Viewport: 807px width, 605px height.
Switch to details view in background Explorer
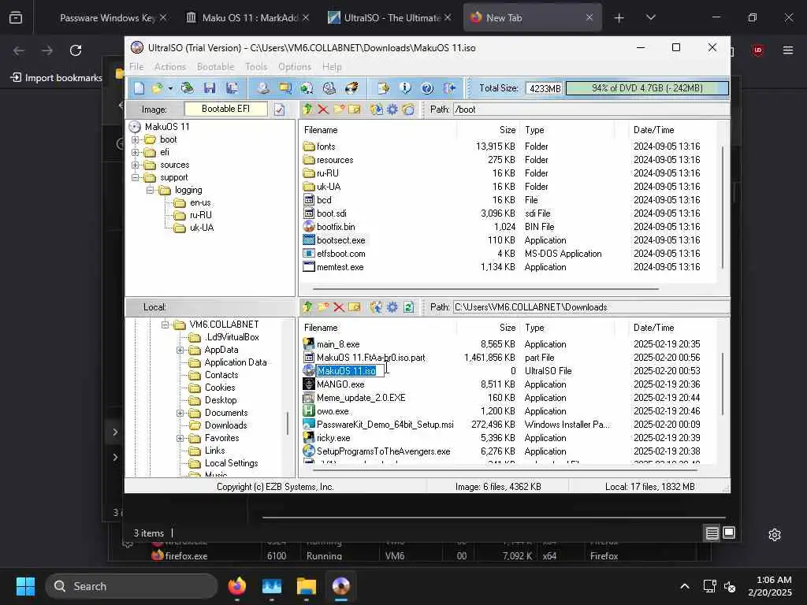point(712,533)
